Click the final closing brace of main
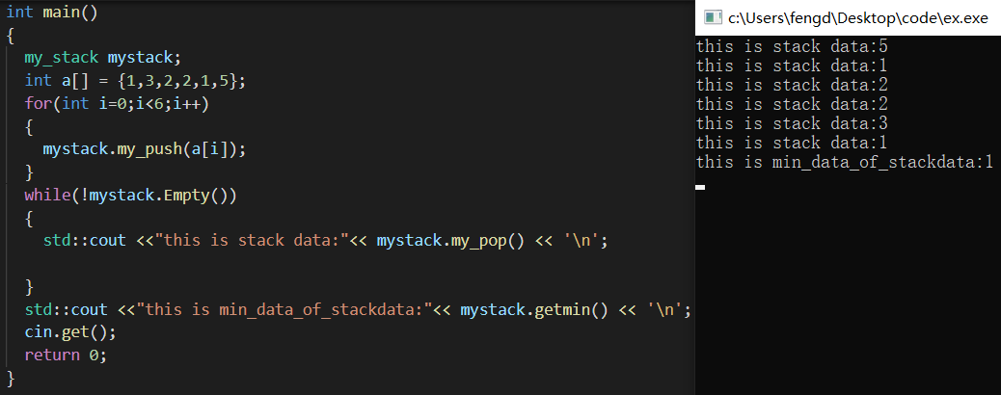1001x395 pixels. point(10,379)
